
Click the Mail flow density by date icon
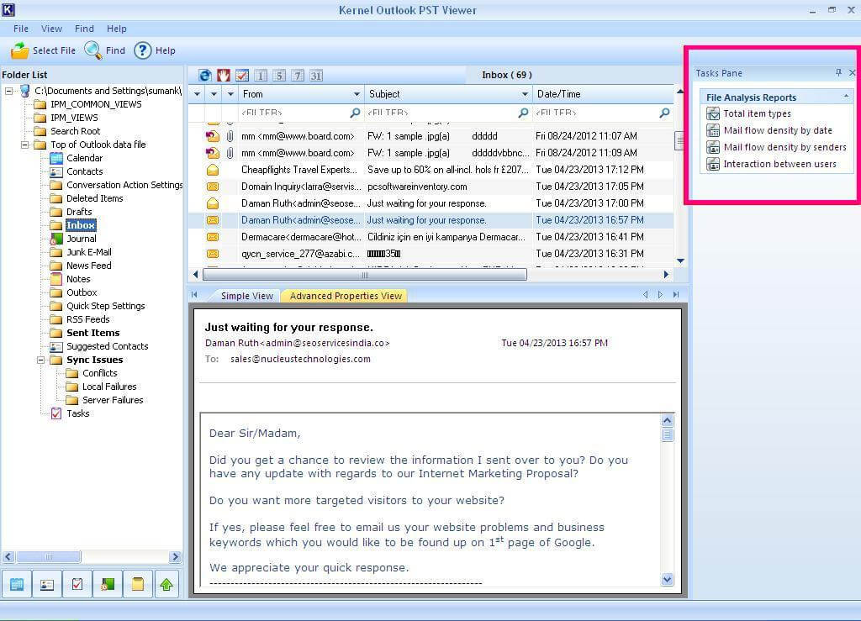pos(713,130)
